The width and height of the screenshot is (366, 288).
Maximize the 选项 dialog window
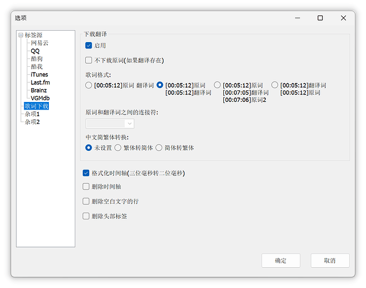(x=320, y=18)
